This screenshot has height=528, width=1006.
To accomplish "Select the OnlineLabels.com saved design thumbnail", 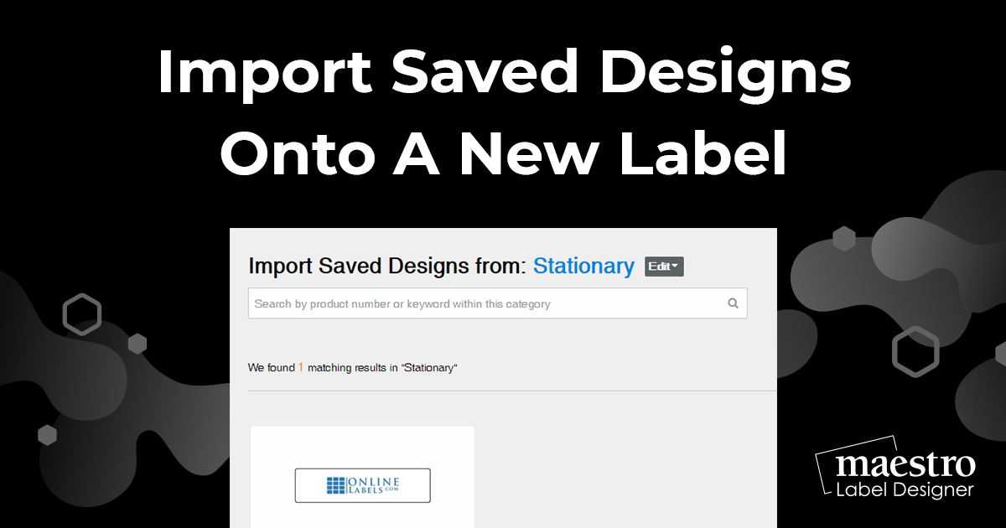I will point(362,477).
